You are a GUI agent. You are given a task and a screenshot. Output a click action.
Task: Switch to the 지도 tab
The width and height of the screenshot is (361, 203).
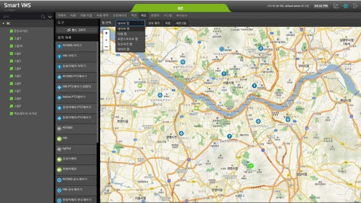pyautogui.click(x=143, y=16)
